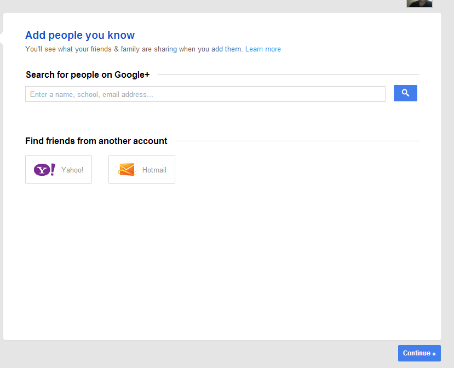
Task: Click the "Search for people on Google+" heading
Action: point(88,75)
